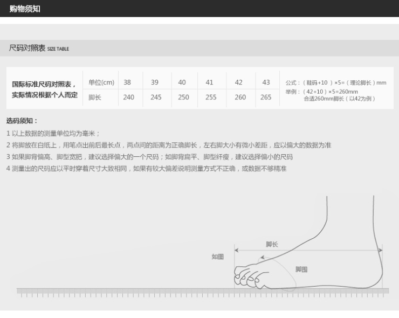
Task: Click the 脚围 label on the foot
Action: tap(301, 269)
